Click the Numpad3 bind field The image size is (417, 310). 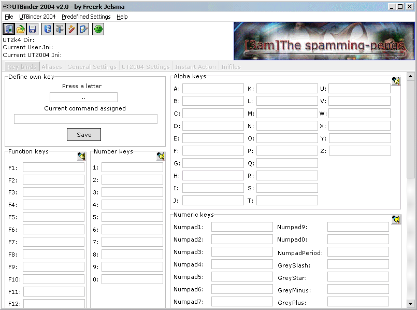(242, 252)
